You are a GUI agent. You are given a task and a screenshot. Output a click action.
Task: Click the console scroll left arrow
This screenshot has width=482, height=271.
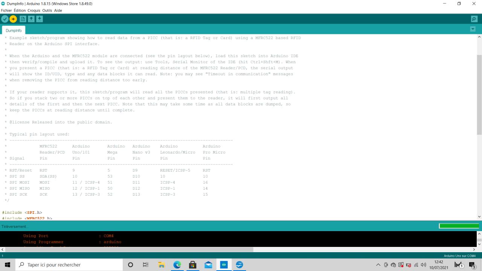3,249
